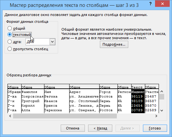
Task: Click the "Подробнее..." button
Action: point(114,44)
